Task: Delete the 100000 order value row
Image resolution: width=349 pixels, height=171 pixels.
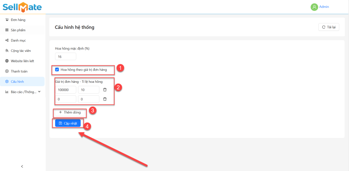Action: click(x=105, y=90)
